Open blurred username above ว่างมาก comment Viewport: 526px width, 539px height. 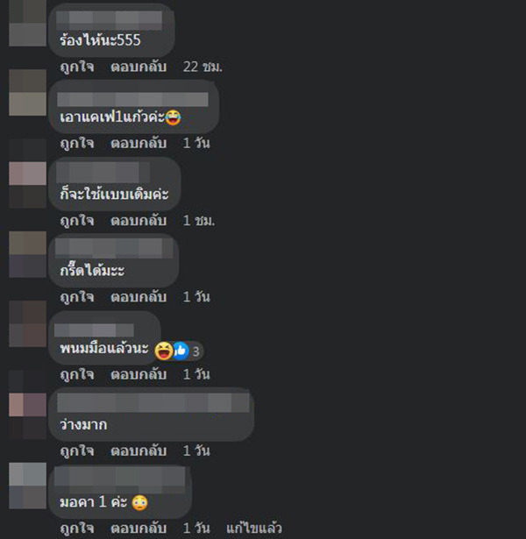click(153, 403)
